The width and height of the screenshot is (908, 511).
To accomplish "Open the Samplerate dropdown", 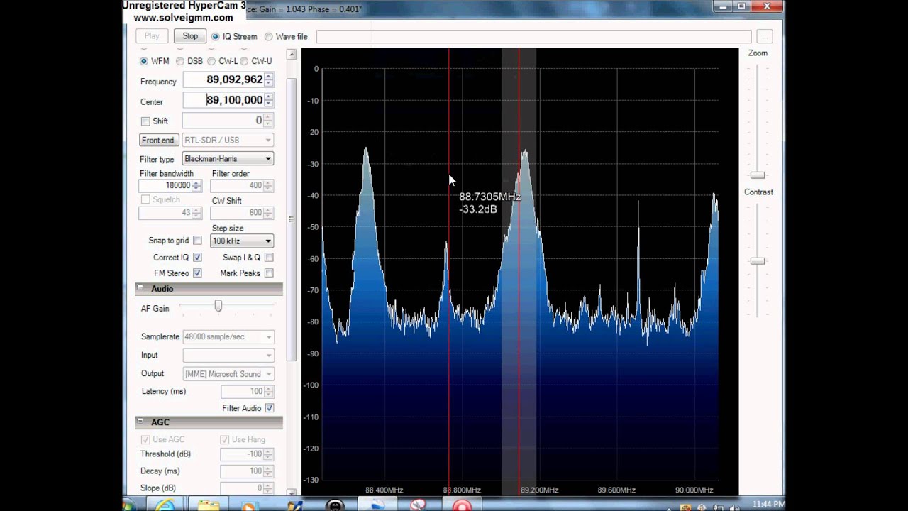I will [228, 336].
